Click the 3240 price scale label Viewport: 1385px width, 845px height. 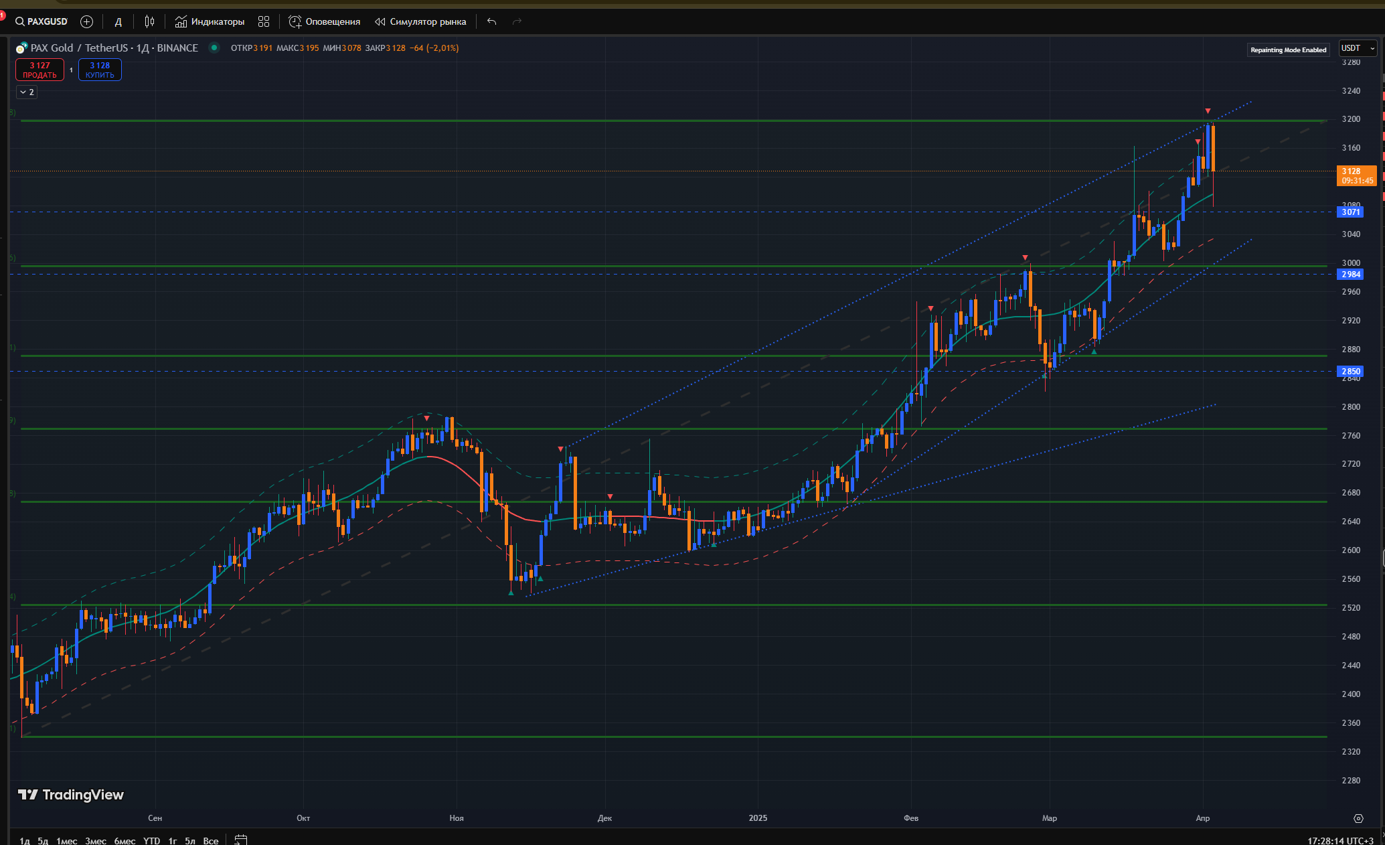coord(1351,91)
